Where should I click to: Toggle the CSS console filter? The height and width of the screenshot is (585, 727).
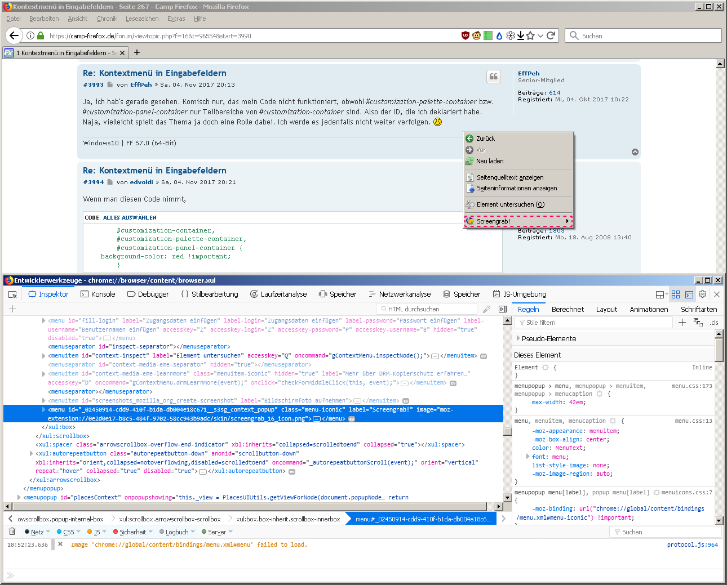coord(68,532)
